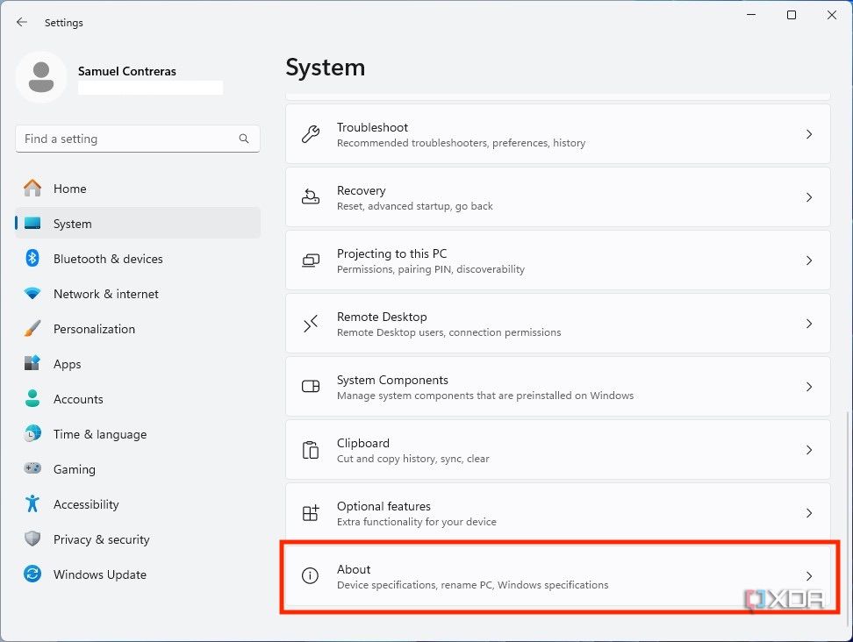Viewport: 853px width, 642px height.
Task: Open Recovery settings title
Action: point(362,190)
